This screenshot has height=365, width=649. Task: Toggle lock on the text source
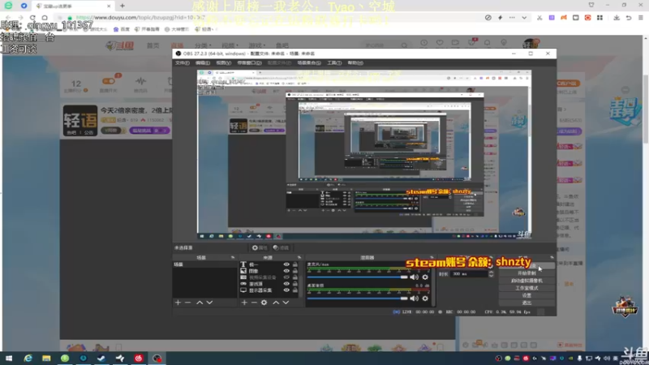click(295, 264)
